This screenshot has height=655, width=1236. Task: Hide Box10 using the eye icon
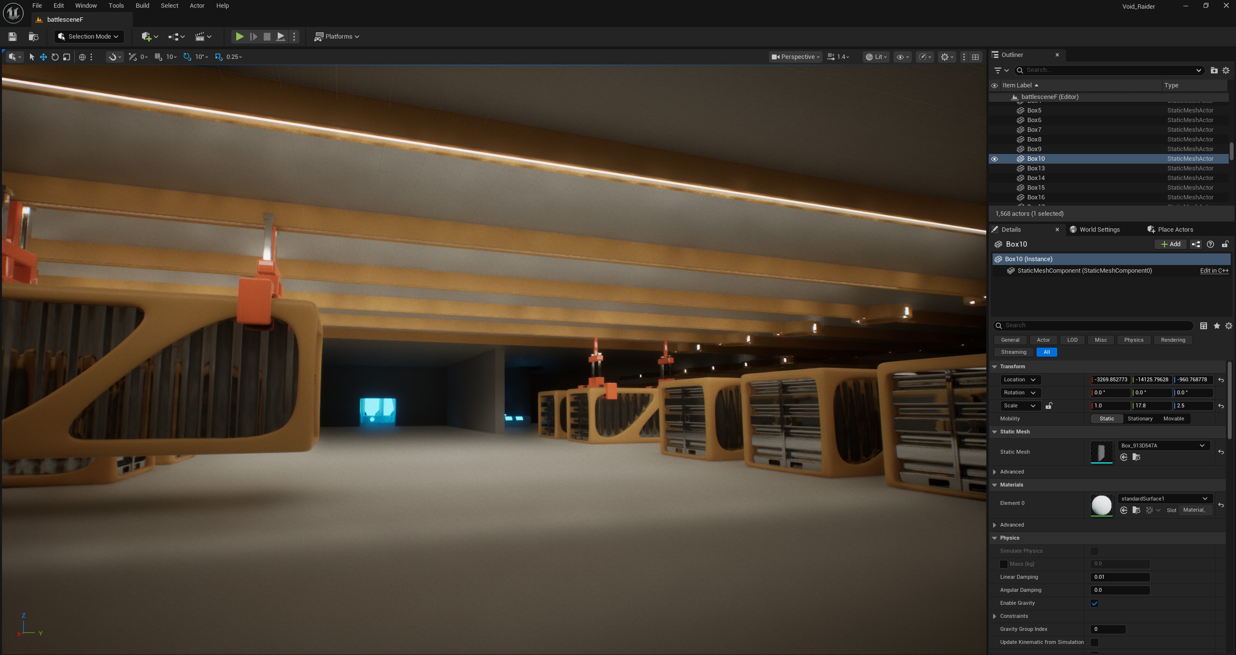coord(994,159)
